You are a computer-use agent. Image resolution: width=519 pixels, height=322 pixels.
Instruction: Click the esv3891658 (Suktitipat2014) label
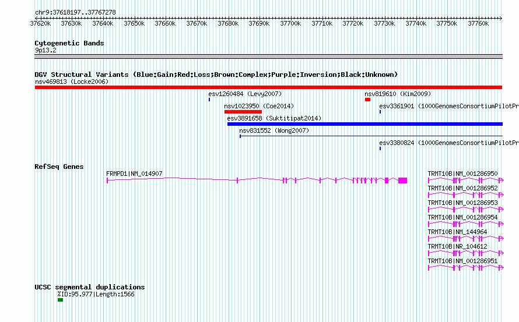point(274,118)
